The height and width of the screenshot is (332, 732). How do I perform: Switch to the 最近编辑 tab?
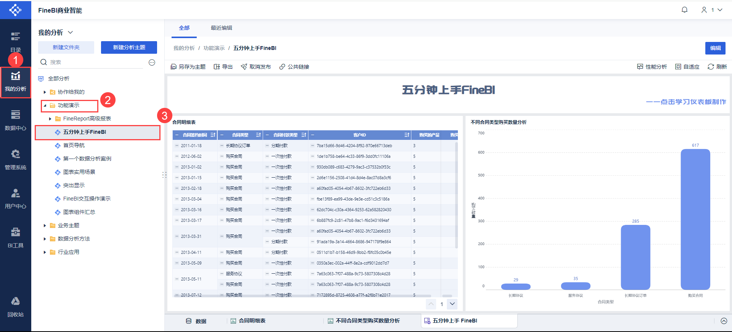[x=222, y=28]
